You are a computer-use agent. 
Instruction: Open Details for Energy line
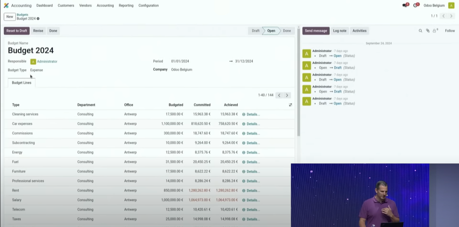click(251, 152)
